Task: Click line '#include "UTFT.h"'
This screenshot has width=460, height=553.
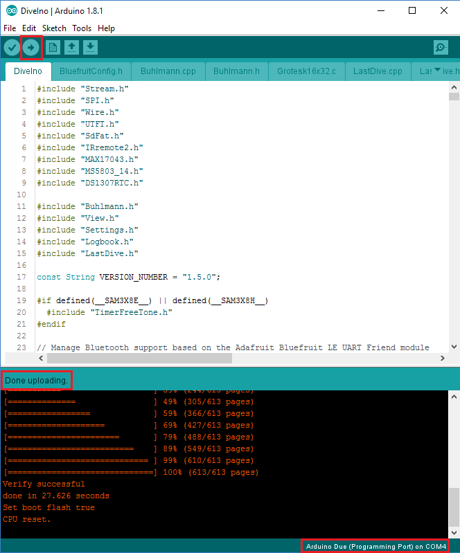Action: 78,124
